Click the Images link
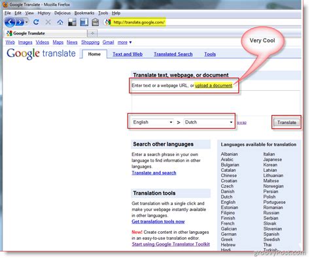The width and height of the screenshot is (310, 258). (25, 42)
